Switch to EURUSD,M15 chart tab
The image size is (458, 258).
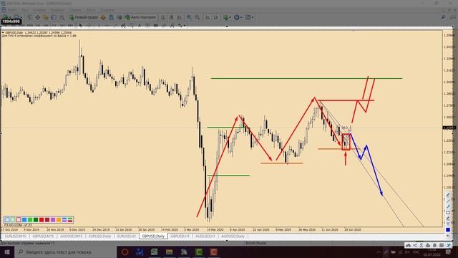16,236
